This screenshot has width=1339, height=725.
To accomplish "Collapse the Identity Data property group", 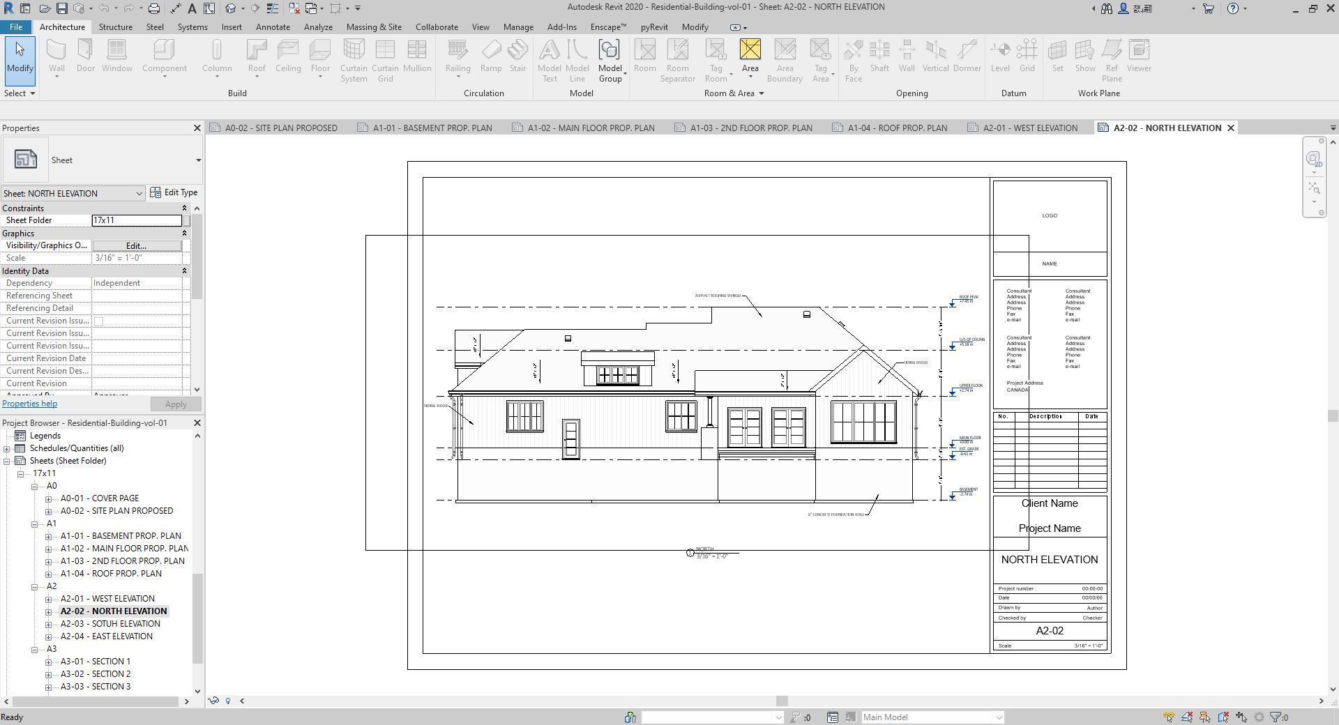I will (184, 271).
